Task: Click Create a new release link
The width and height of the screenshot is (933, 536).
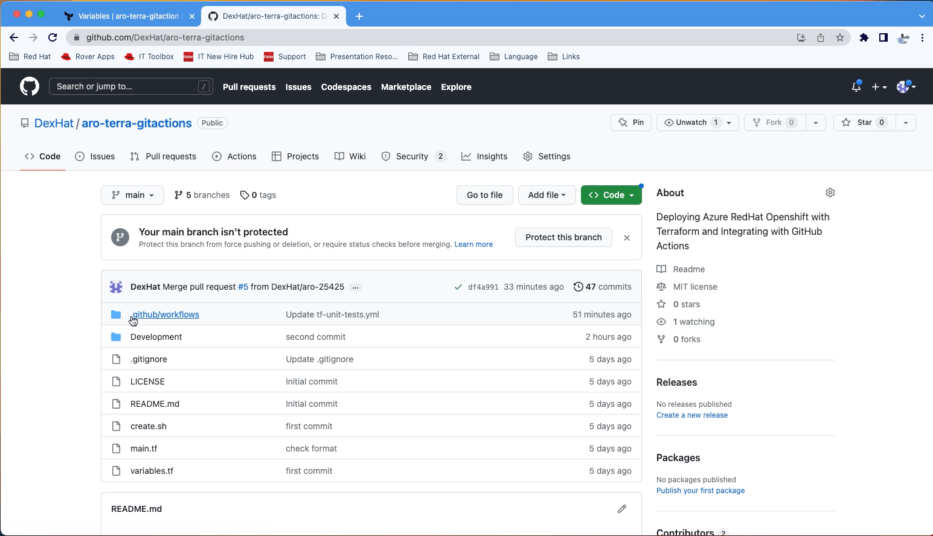Action: point(692,415)
